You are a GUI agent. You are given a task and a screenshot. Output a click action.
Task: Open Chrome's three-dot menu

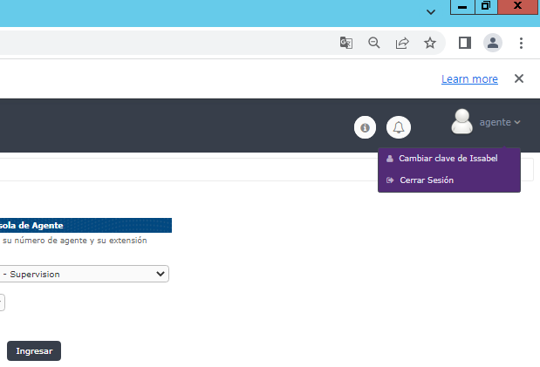(x=521, y=43)
